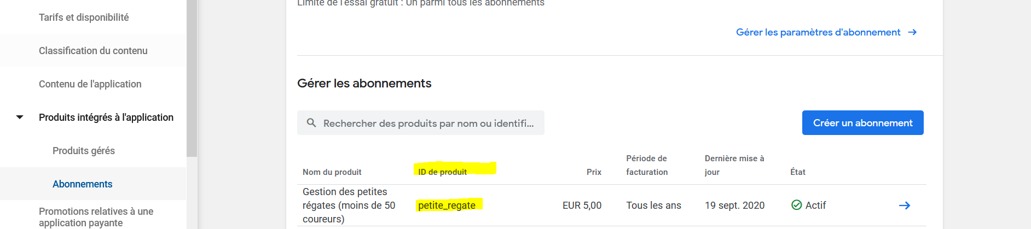
Task: Open petite_regate subscription via row arrow
Action: pos(905,205)
